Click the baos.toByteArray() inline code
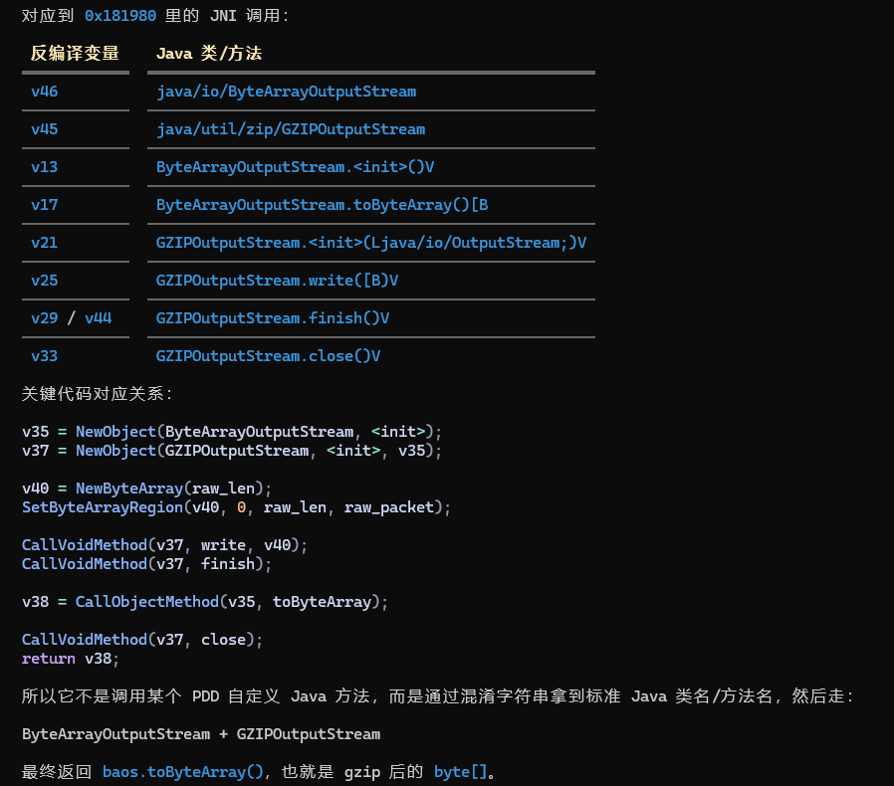Viewport: 894px width, 786px height. (x=183, y=772)
